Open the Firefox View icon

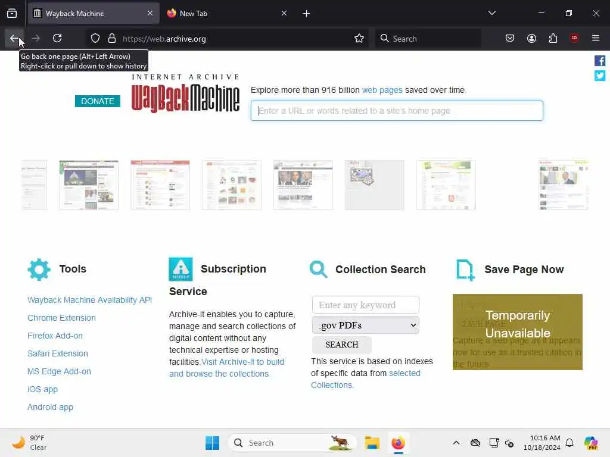(12, 14)
